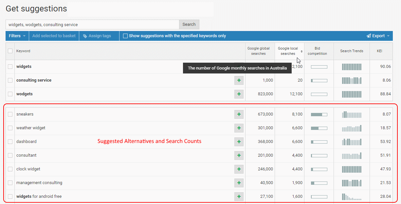
Task: Sort by Google local searches column
Action: (288, 51)
